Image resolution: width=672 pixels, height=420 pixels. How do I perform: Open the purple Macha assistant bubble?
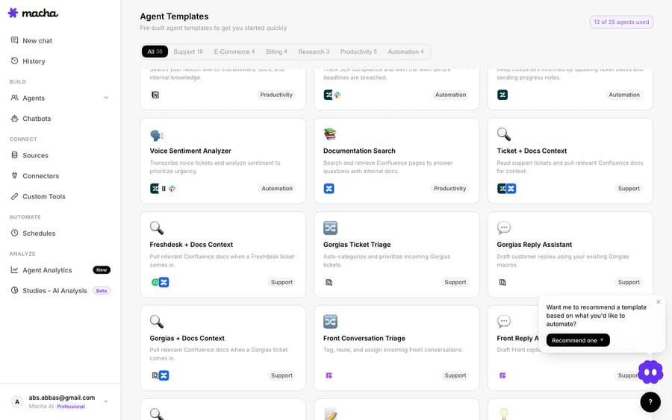[x=650, y=372]
